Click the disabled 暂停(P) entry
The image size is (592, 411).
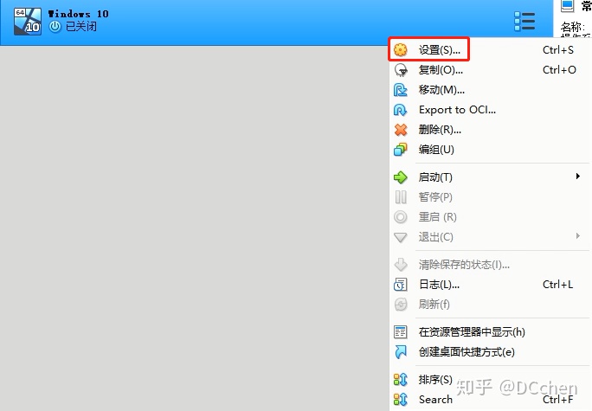click(435, 197)
